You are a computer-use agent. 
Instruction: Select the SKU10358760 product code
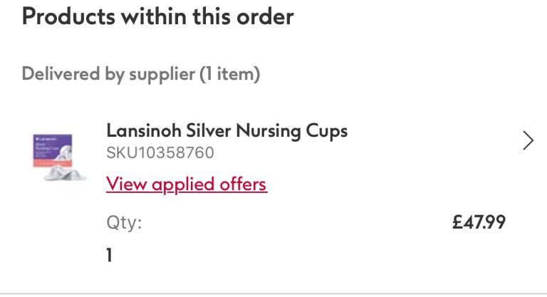tap(160, 152)
